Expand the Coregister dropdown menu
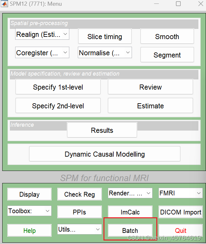The image size is (206, 244). [42, 53]
